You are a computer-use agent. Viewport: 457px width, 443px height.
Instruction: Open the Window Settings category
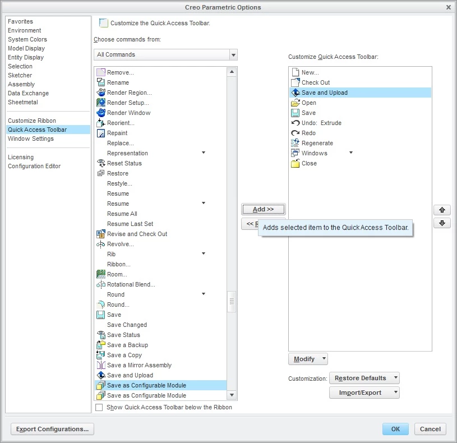(x=31, y=139)
